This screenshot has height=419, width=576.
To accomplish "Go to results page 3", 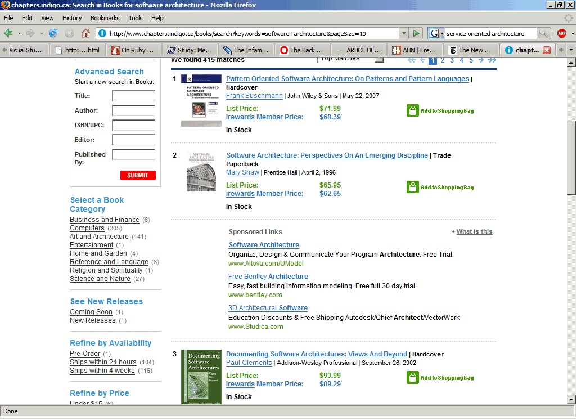I will point(452,60).
